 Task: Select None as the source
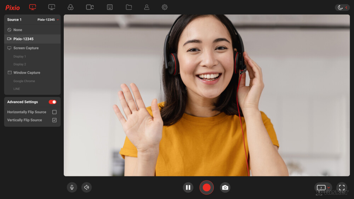click(18, 30)
